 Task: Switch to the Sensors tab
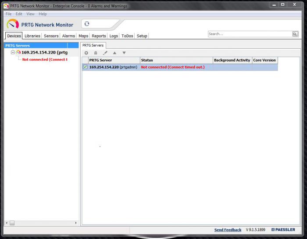click(x=51, y=36)
